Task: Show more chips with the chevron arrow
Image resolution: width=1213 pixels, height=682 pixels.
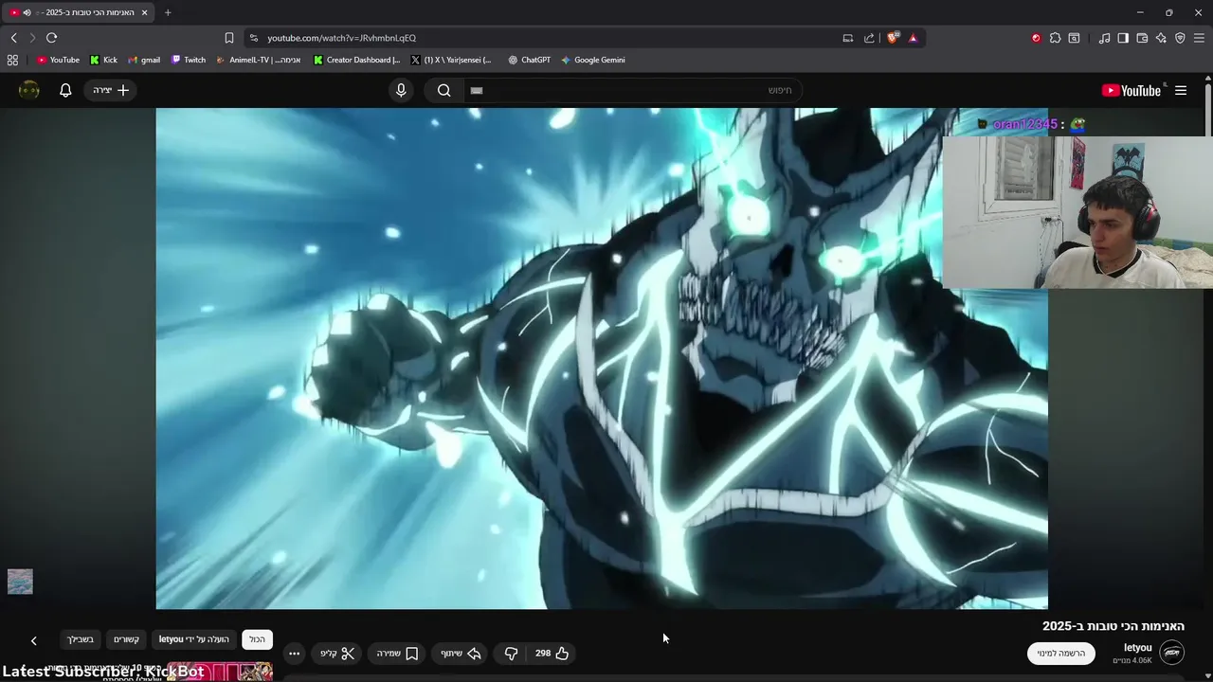Action: pos(33,640)
